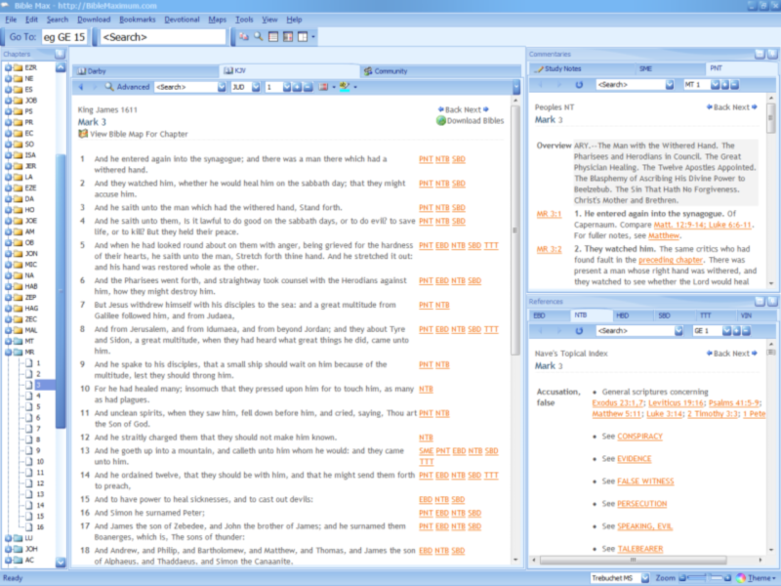Click the refresh icon in References toolbar

pyautogui.click(x=578, y=331)
